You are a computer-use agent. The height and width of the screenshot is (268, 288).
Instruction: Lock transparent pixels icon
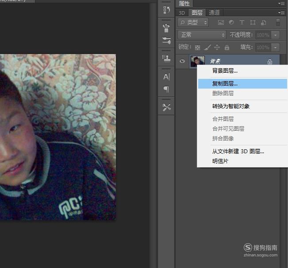(197, 47)
